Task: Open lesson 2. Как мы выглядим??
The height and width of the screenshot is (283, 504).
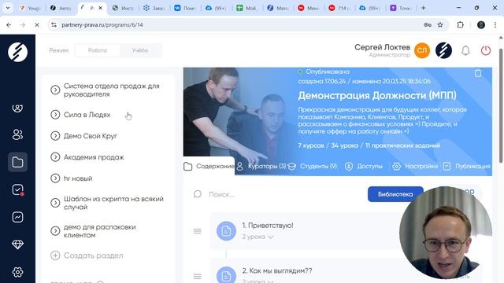Action: (277, 270)
